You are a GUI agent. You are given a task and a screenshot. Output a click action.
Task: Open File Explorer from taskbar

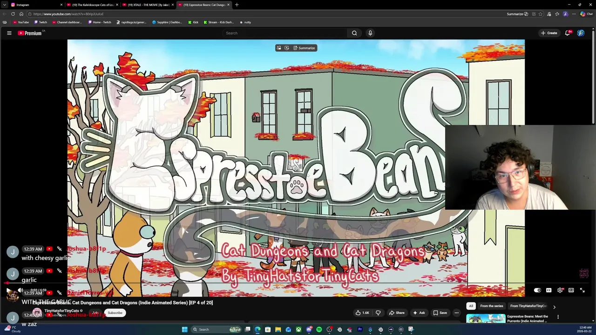278,329
